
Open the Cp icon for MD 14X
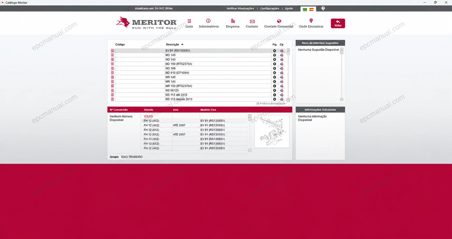(282, 60)
